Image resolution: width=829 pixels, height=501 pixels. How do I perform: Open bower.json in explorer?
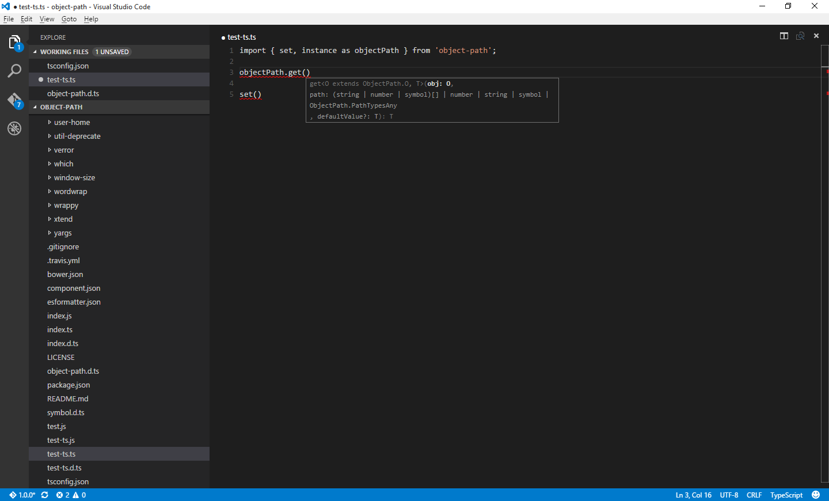tap(119, 274)
